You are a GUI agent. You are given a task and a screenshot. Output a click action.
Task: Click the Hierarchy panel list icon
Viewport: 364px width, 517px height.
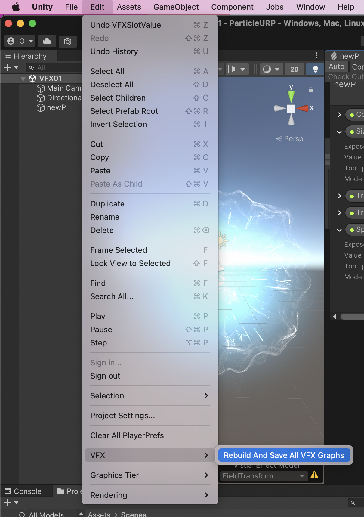pyautogui.click(x=8, y=56)
